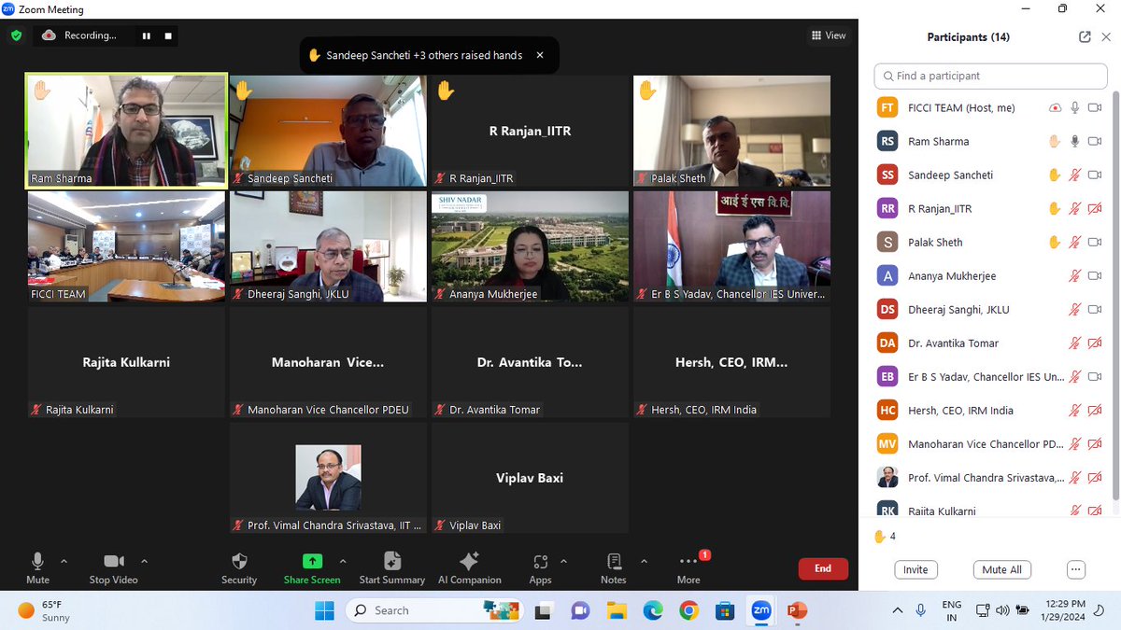Click the Mute All button
The height and width of the screenshot is (630, 1121).
[x=1002, y=569]
